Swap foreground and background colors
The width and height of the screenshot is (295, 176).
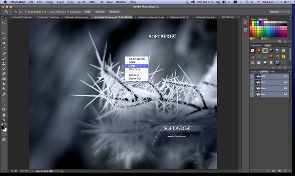click(x=5, y=124)
